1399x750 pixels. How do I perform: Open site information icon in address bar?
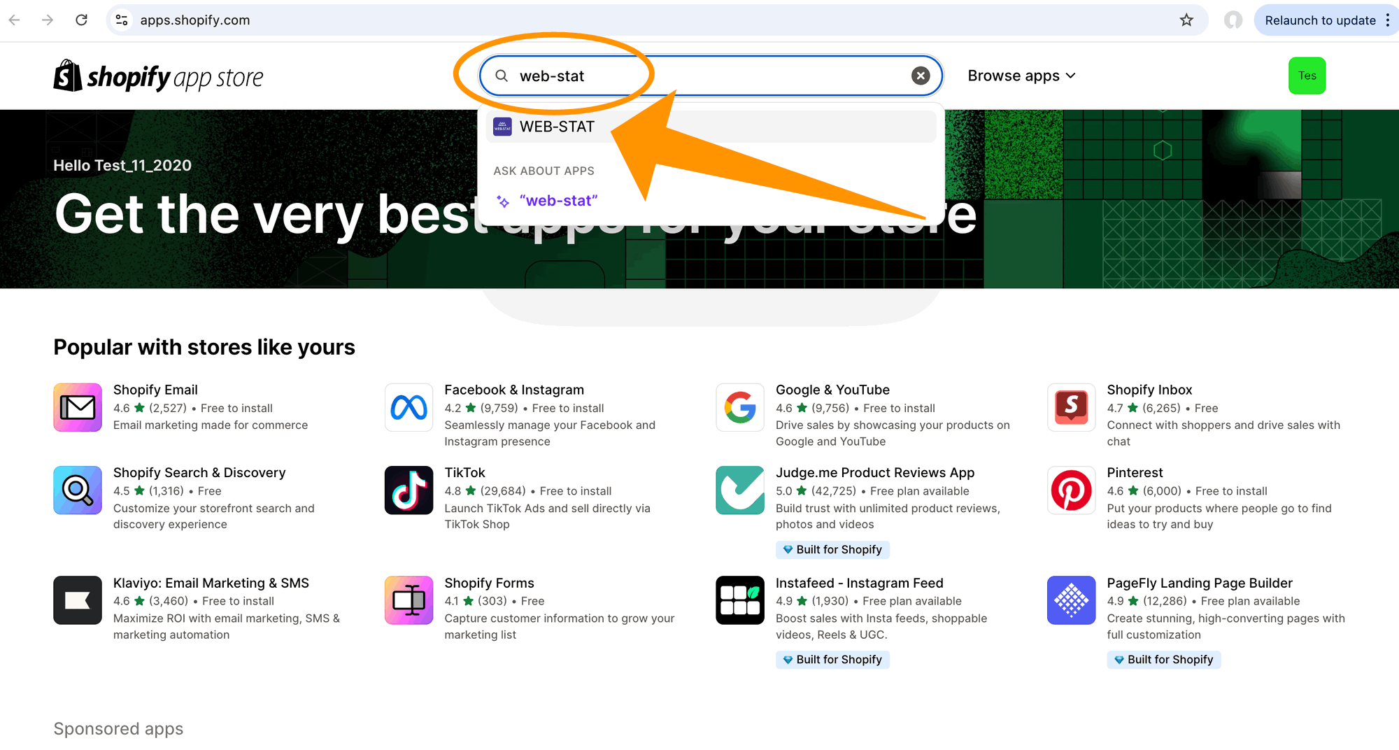122,20
